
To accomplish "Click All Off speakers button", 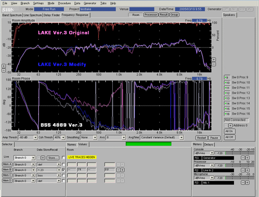I will (229, 137).
